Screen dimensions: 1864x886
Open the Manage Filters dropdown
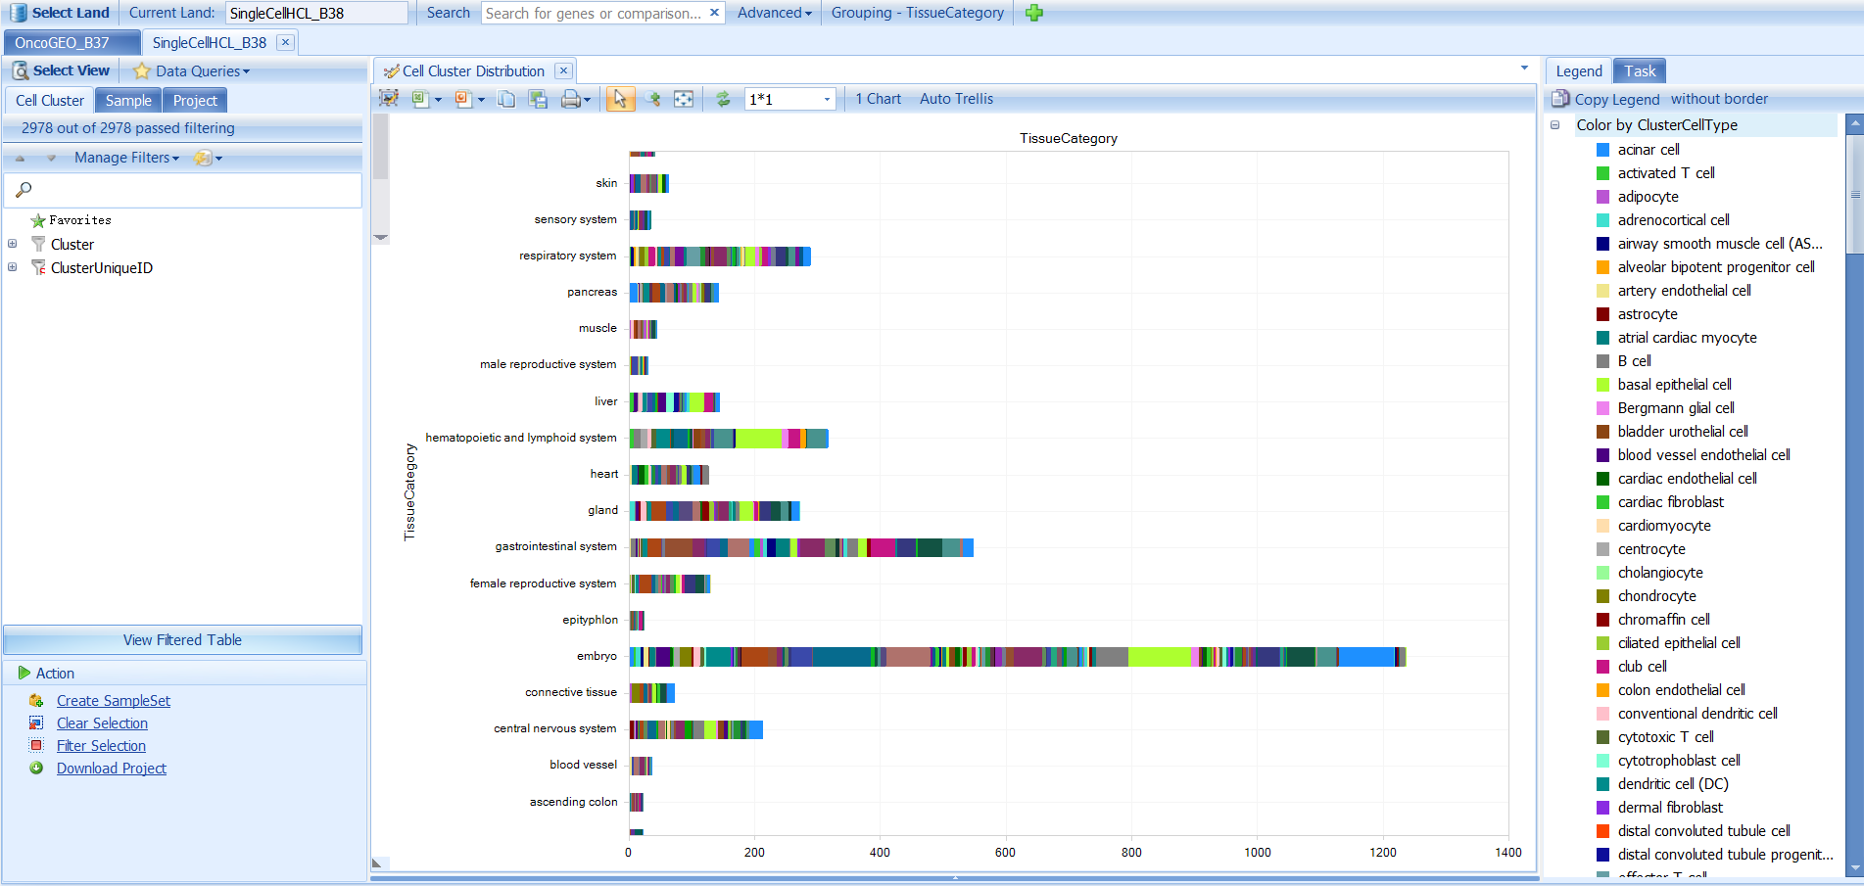tap(126, 158)
